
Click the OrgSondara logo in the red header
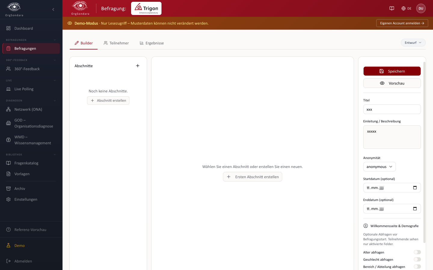80,8
